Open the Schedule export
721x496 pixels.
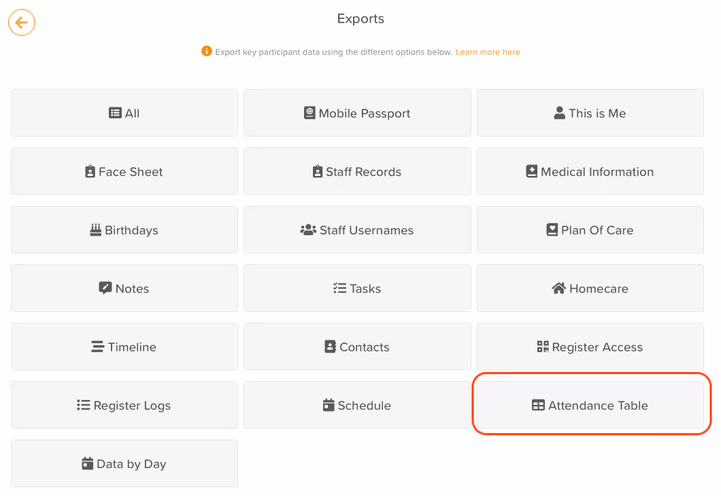pos(357,405)
